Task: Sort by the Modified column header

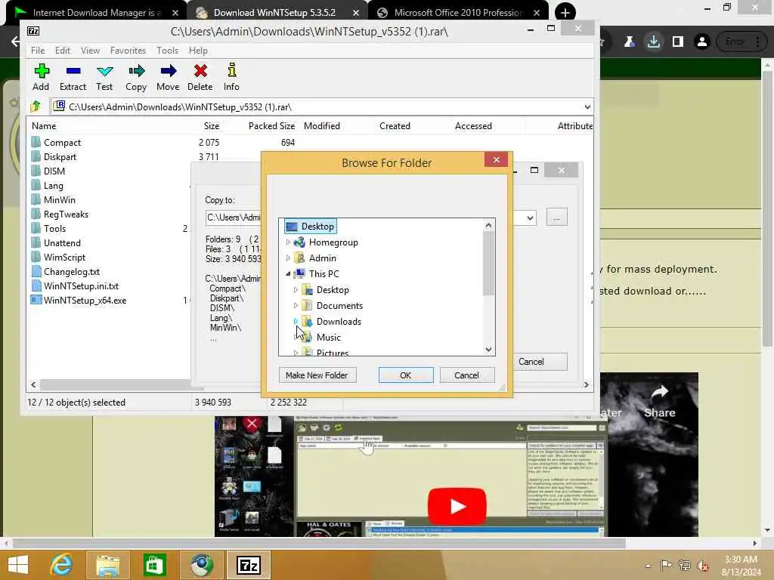Action: coord(322,126)
